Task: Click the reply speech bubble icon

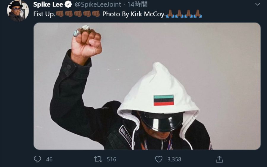Action: point(37,159)
